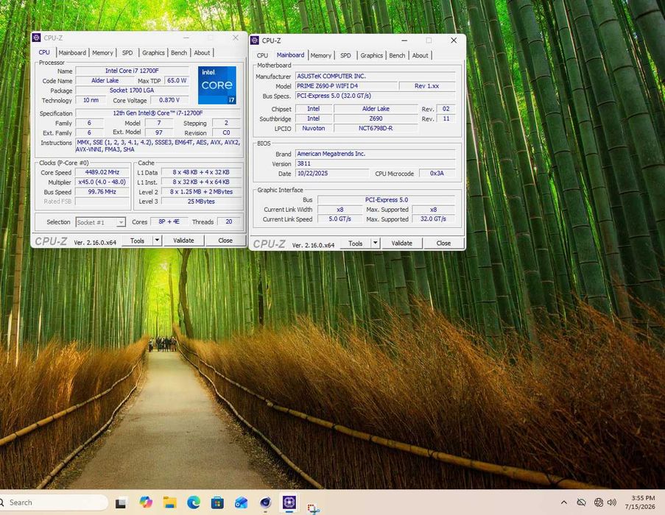665x515 pixels.
Task: Click Close button in left CPU-Z window
Action: pos(225,241)
